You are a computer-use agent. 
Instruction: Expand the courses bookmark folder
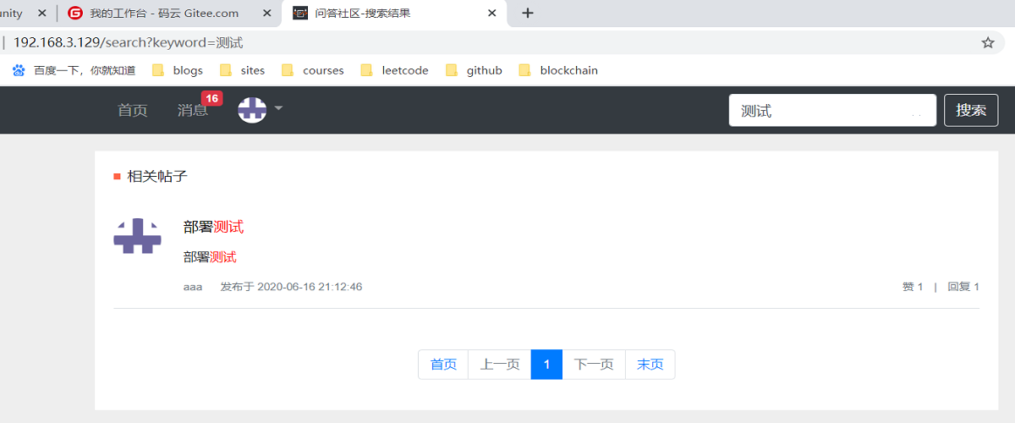313,70
